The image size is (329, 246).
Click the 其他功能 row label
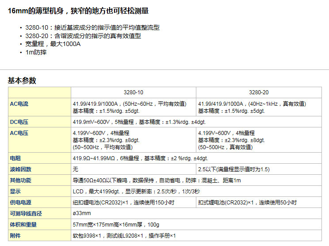(x=21, y=181)
